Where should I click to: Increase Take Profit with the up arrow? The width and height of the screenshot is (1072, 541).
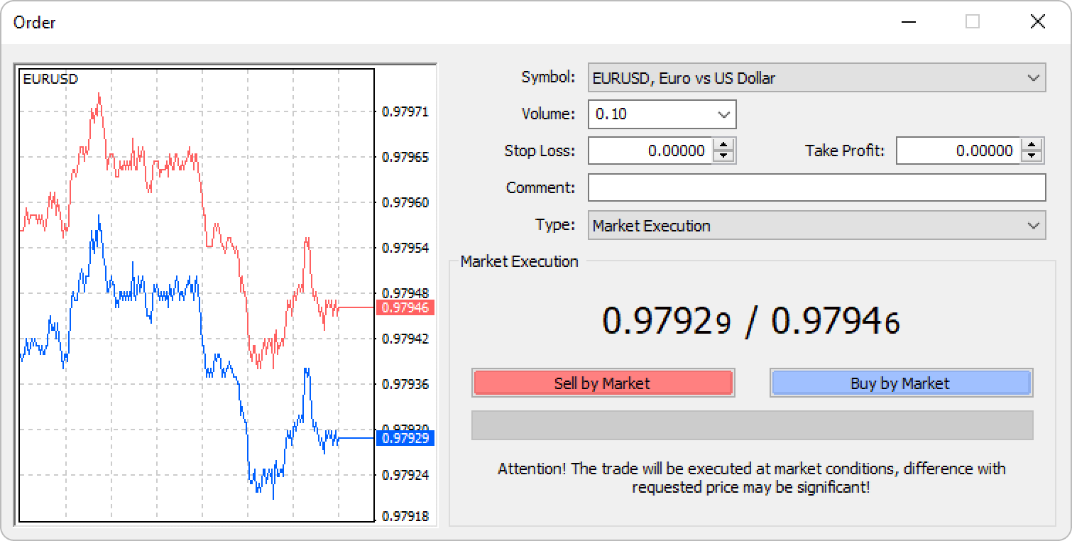click(x=1032, y=145)
